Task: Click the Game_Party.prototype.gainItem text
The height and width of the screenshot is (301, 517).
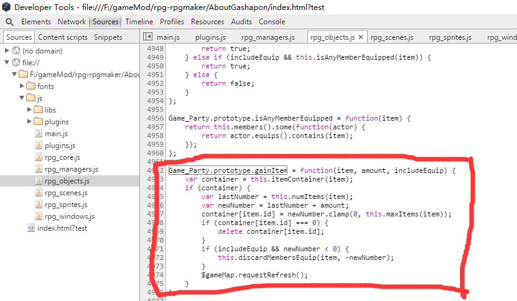Action: (228, 170)
